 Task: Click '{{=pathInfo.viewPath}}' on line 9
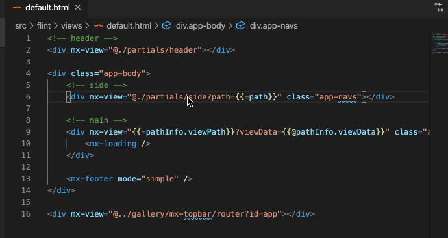click(184, 132)
